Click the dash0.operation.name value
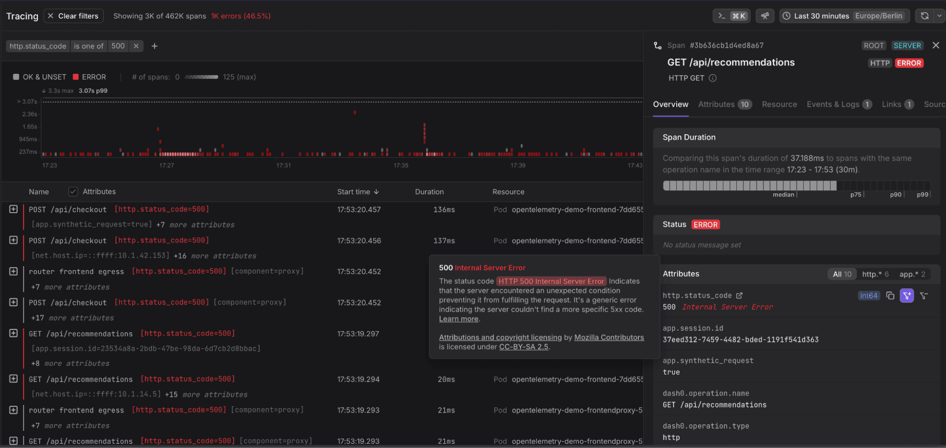 click(715, 405)
